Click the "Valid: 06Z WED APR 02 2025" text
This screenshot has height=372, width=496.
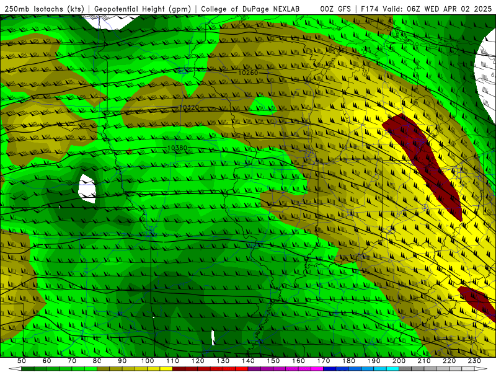pyautogui.click(x=438, y=9)
